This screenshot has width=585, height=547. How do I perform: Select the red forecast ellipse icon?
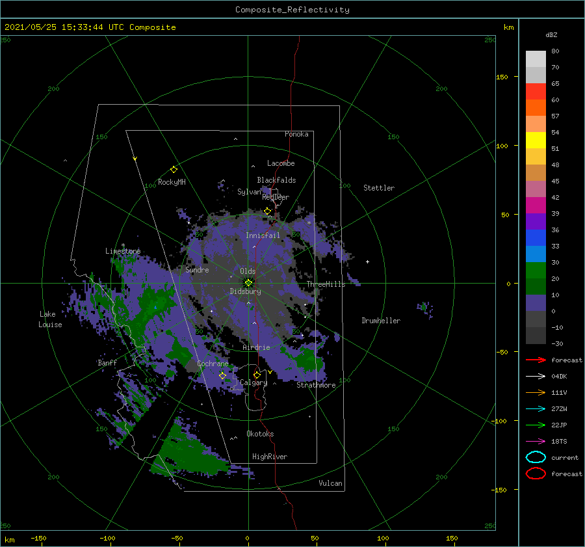coord(536,474)
